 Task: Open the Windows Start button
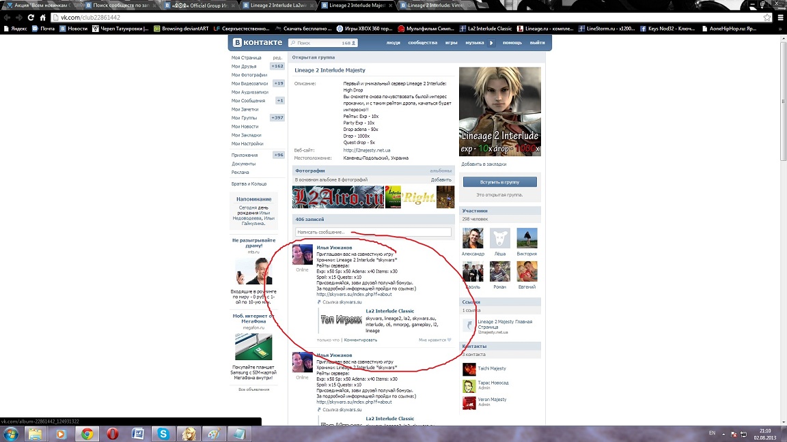point(10,434)
